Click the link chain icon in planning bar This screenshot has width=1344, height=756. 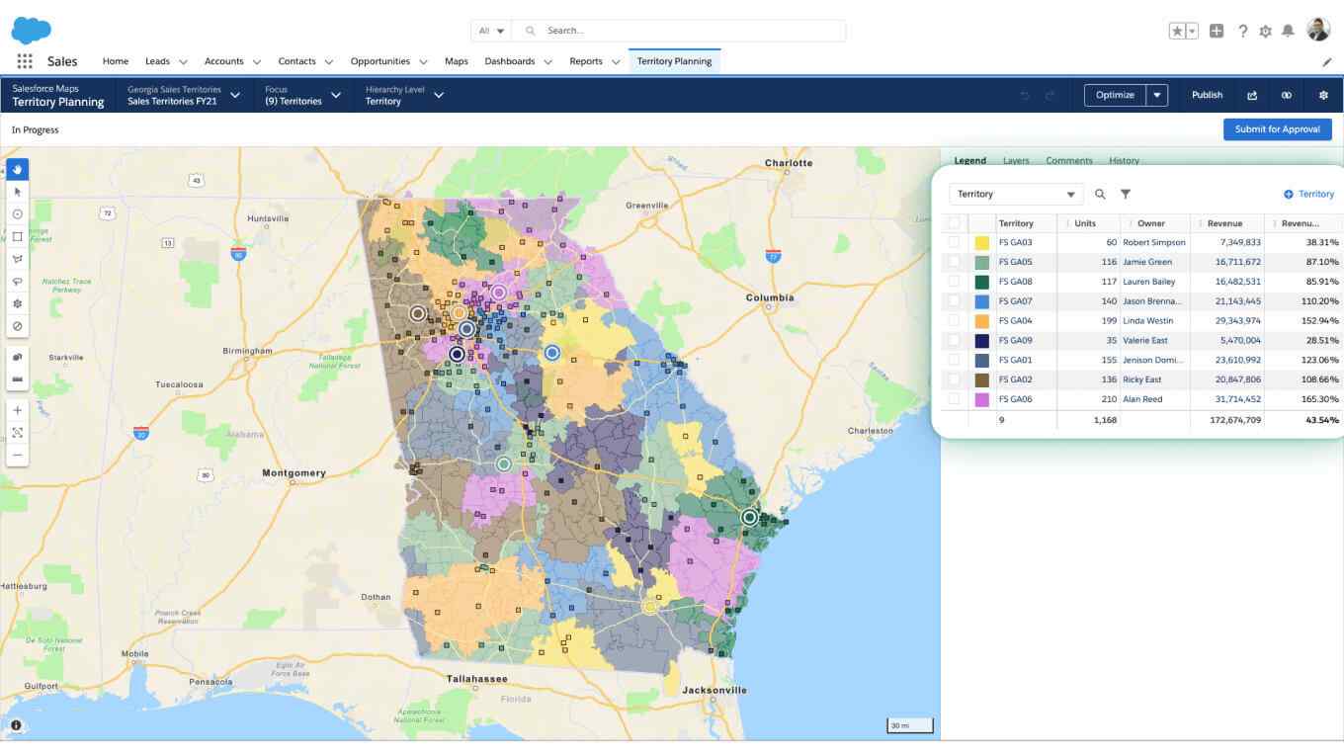click(x=1287, y=95)
